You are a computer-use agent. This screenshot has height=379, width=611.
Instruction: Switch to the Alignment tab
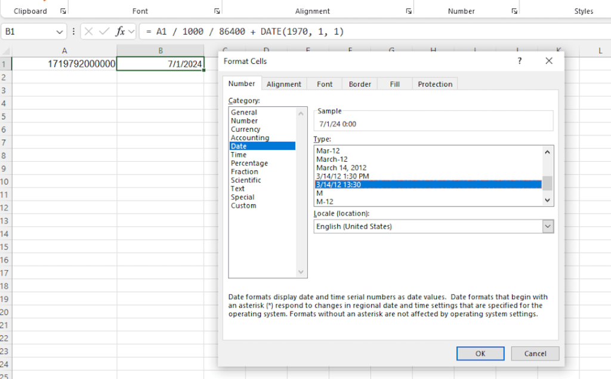283,84
